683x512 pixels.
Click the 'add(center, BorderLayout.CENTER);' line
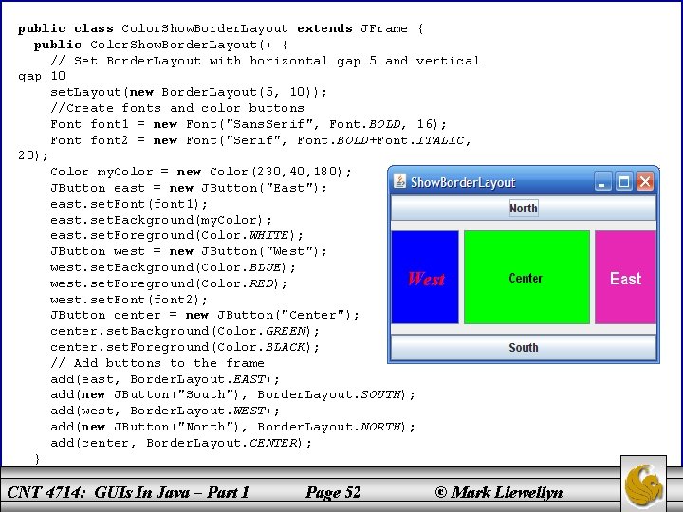tap(181, 443)
